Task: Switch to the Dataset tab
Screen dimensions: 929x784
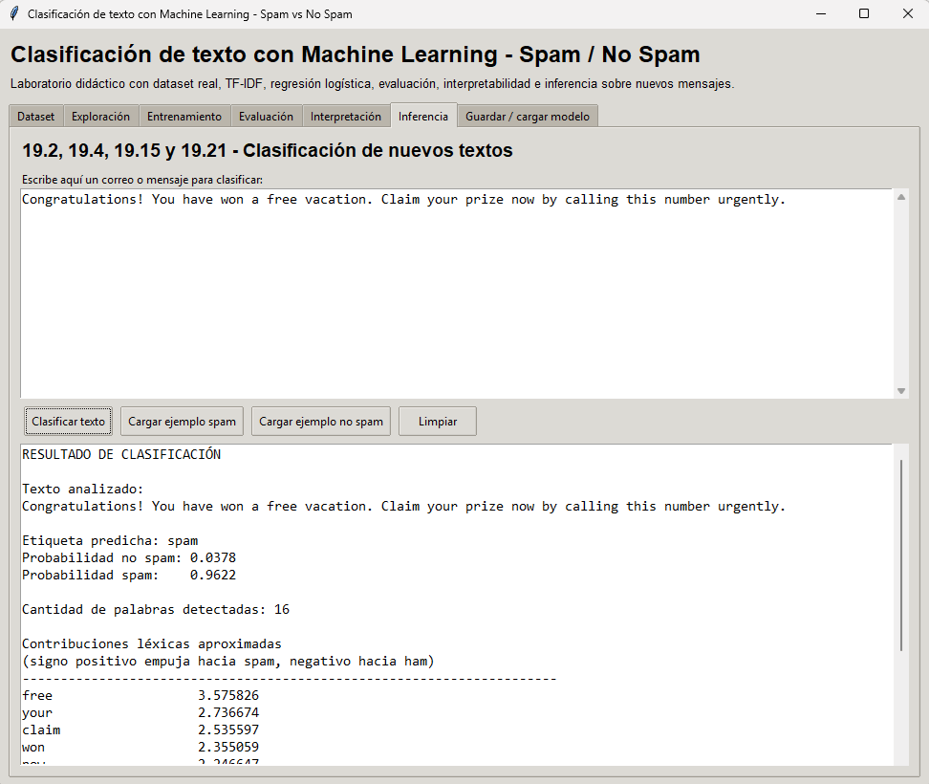Action: (x=35, y=116)
